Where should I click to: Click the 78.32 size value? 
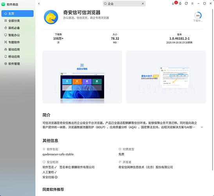tap(115, 38)
